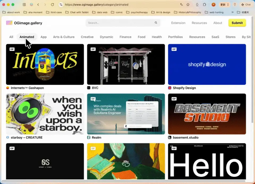Click the Internets Gashapon favicon icon
Screen dimensions: 255x184
tap(8, 88)
